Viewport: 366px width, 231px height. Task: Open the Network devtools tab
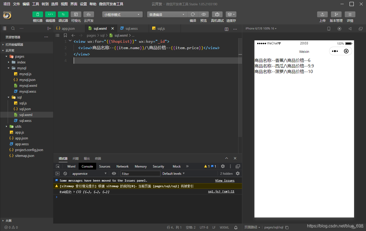[x=122, y=166]
